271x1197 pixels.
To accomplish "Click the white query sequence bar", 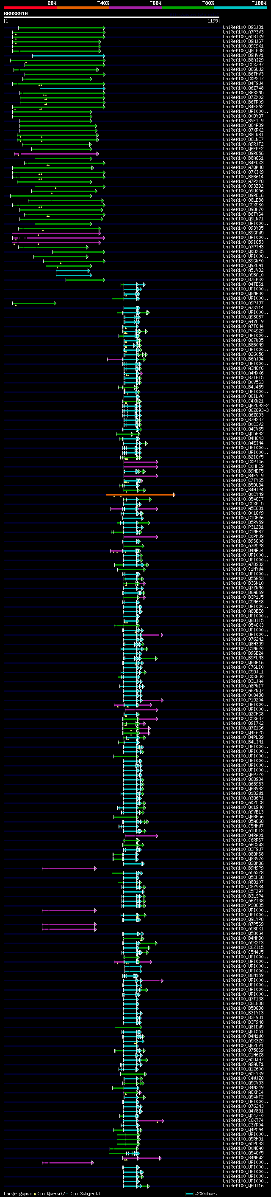I will [112, 18].
